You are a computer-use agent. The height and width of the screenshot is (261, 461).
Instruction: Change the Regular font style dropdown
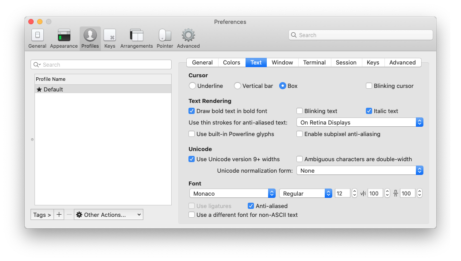point(305,193)
